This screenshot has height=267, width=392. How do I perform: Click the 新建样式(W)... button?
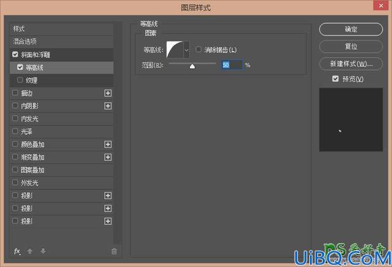click(351, 64)
